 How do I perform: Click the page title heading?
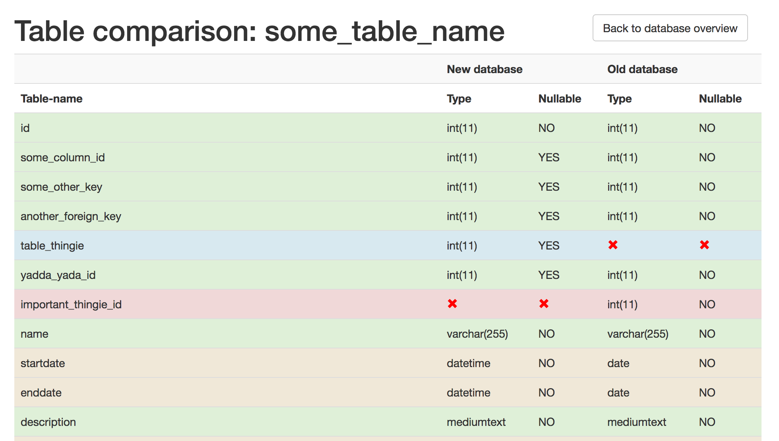point(259,31)
